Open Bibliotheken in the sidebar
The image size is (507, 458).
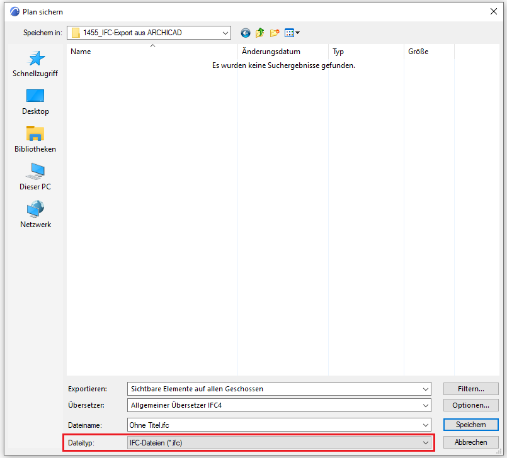click(x=35, y=140)
